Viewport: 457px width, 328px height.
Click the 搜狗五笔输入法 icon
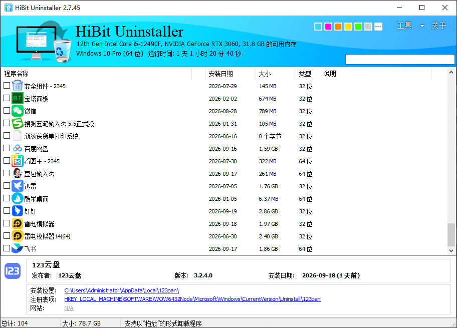click(x=17, y=124)
